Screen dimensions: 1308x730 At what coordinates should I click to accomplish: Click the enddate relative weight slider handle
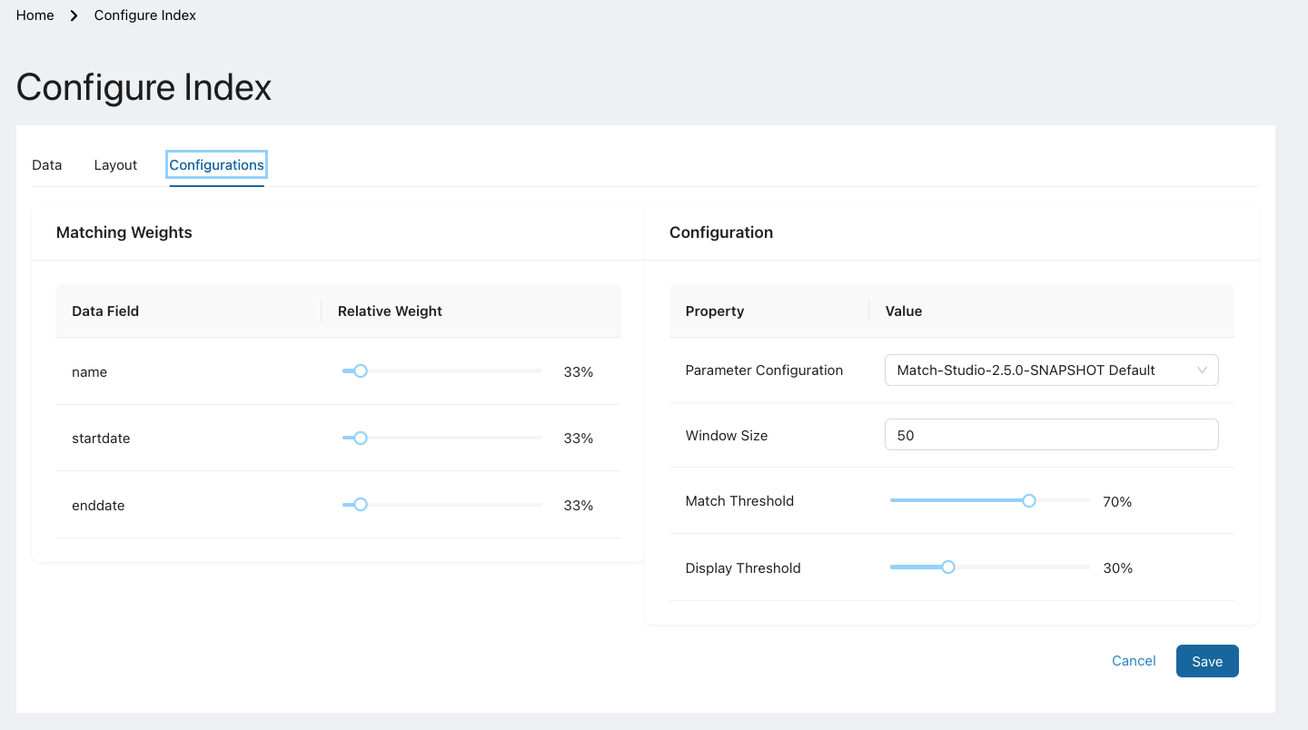[361, 505]
